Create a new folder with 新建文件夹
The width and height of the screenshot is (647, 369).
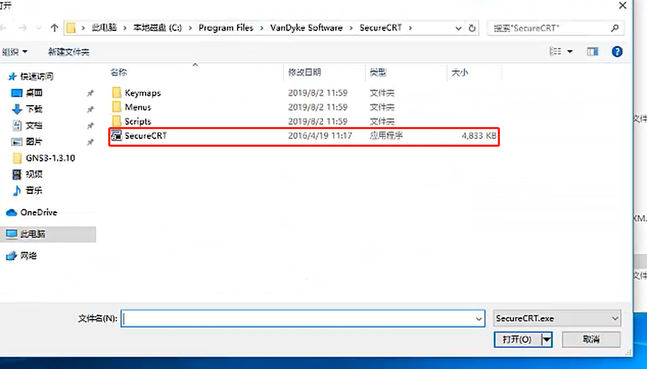click(69, 52)
